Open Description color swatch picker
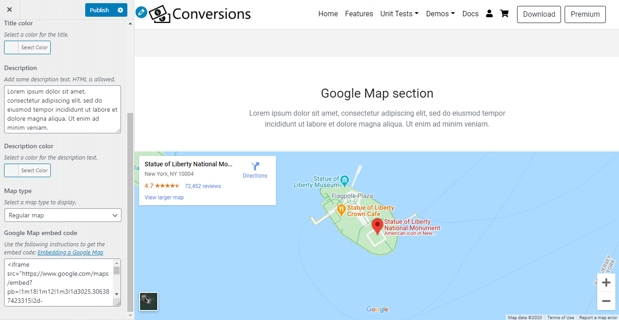Screen dimensions: 619x320 (x=27, y=170)
